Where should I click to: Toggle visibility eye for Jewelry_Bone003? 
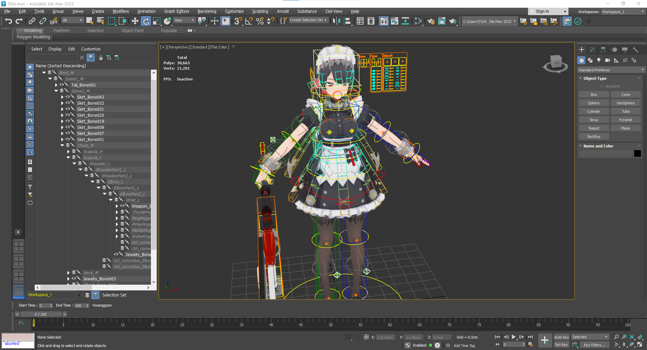tap(74, 279)
